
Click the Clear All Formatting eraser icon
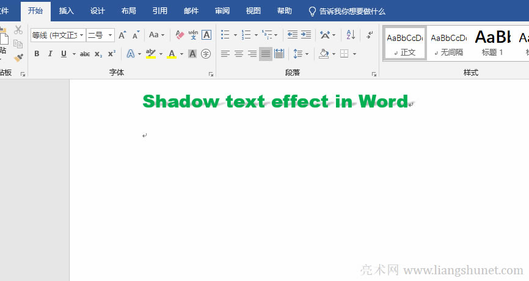tap(180, 35)
